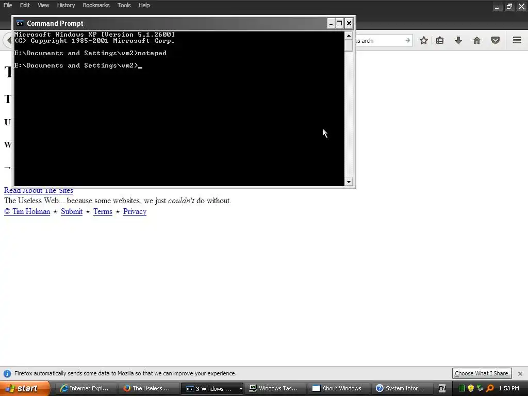The height and width of the screenshot is (396, 528).
Task: Click the Firefox search input field
Action: click(x=380, y=40)
